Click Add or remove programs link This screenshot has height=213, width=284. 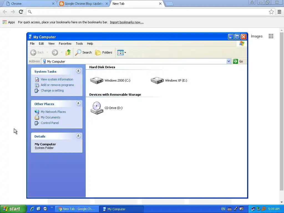click(x=57, y=85)
